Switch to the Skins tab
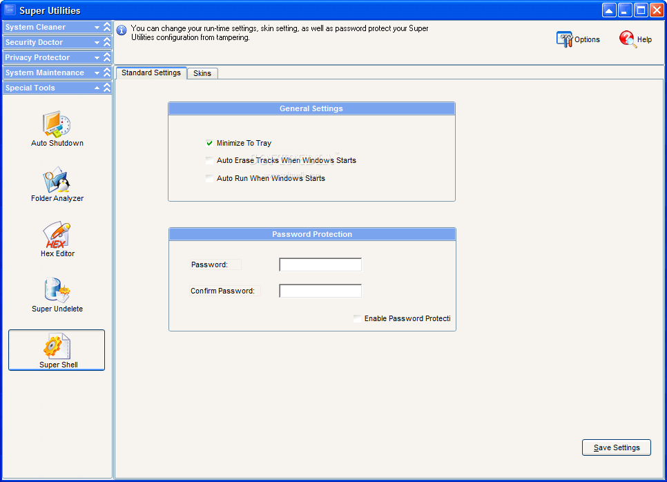The height and width of the screenshot is (482, 667). [202, 73]
